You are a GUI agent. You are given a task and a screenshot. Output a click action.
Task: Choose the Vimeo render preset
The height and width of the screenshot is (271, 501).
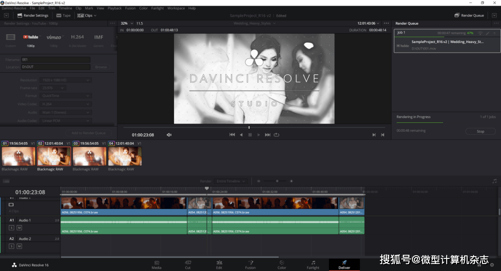coord(54,37)
